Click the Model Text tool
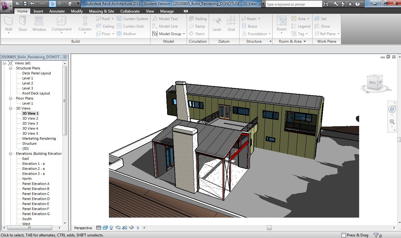The image size is (401, 238). point(165,19)
